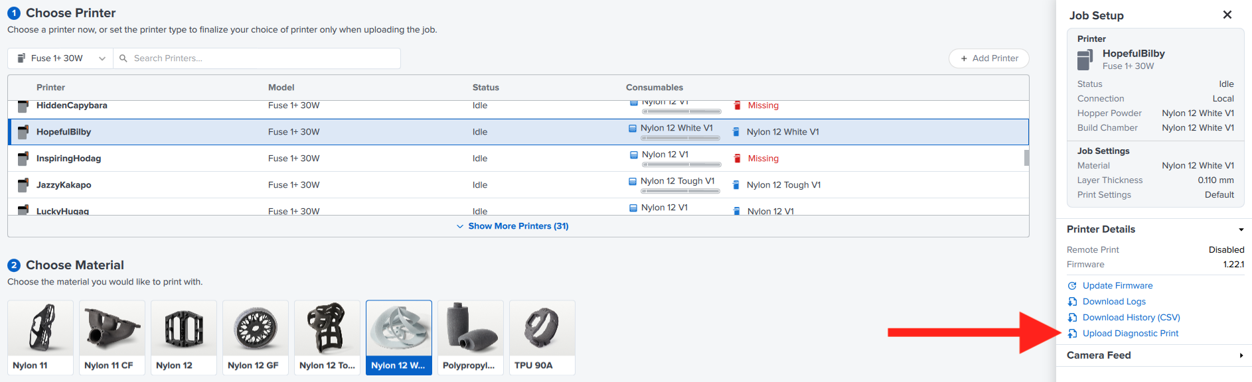Click the Download History (CSV) file icon

(x=1072, y=318)
